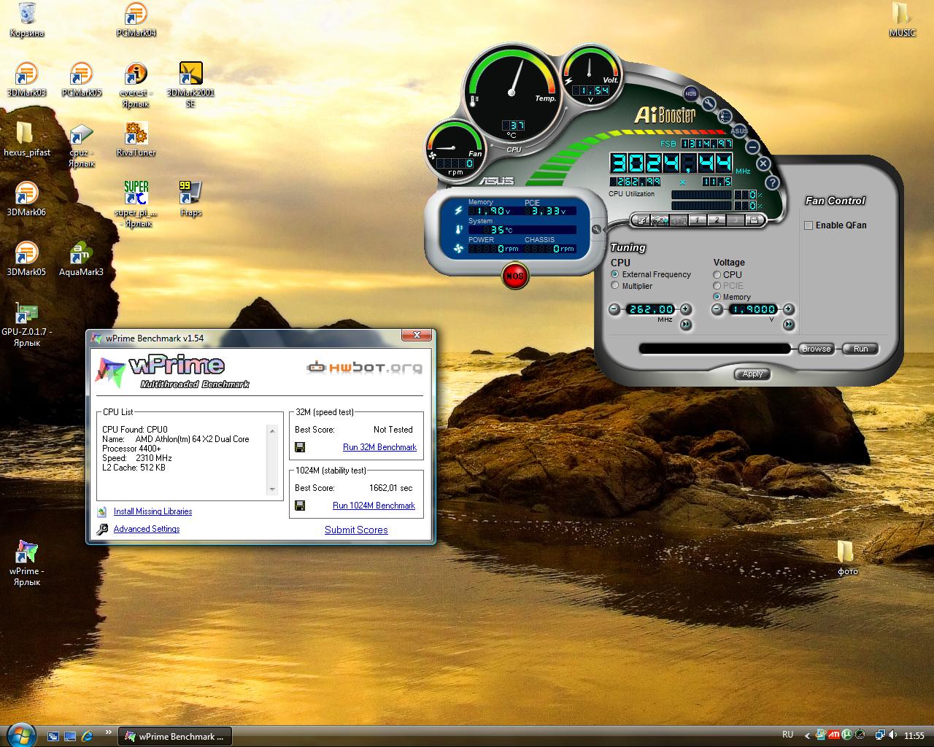The image size is (934, 747).
Task: Open the cpuz shortcut icon
Action: click(x=81, y=145)
